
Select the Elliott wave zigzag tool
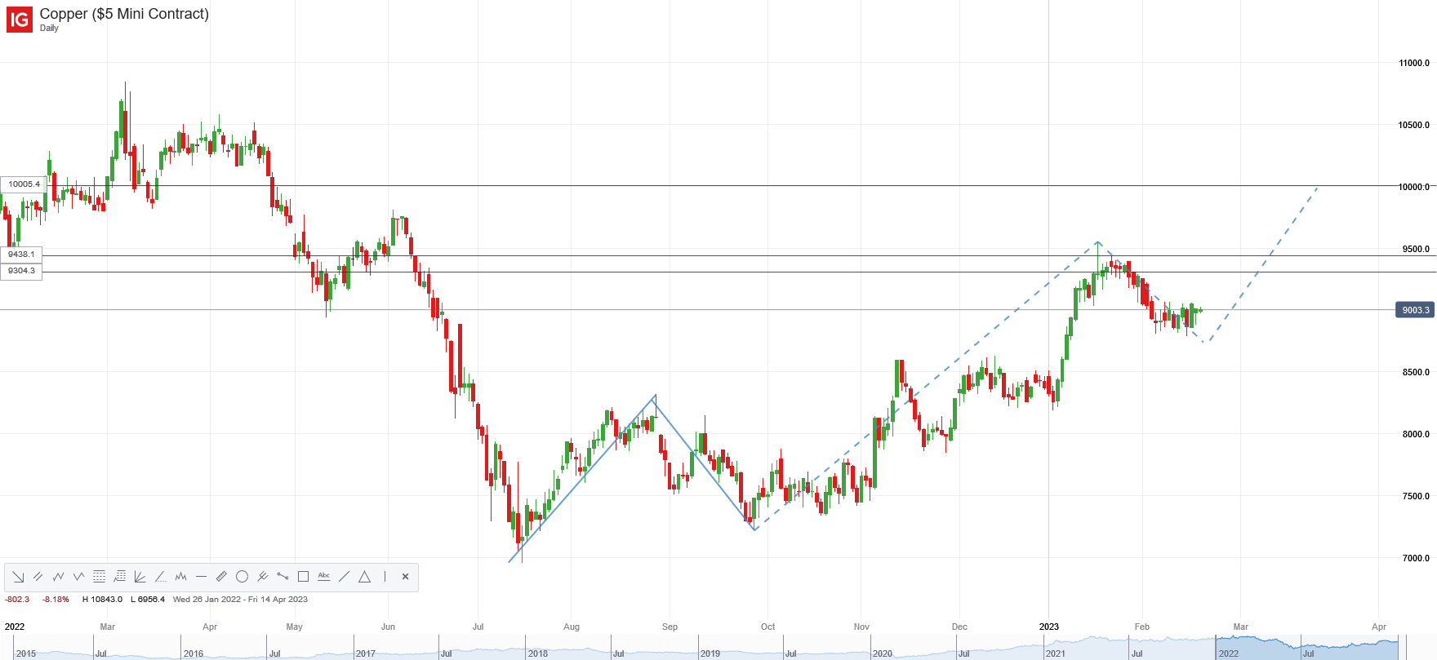(x=59, y=577)
